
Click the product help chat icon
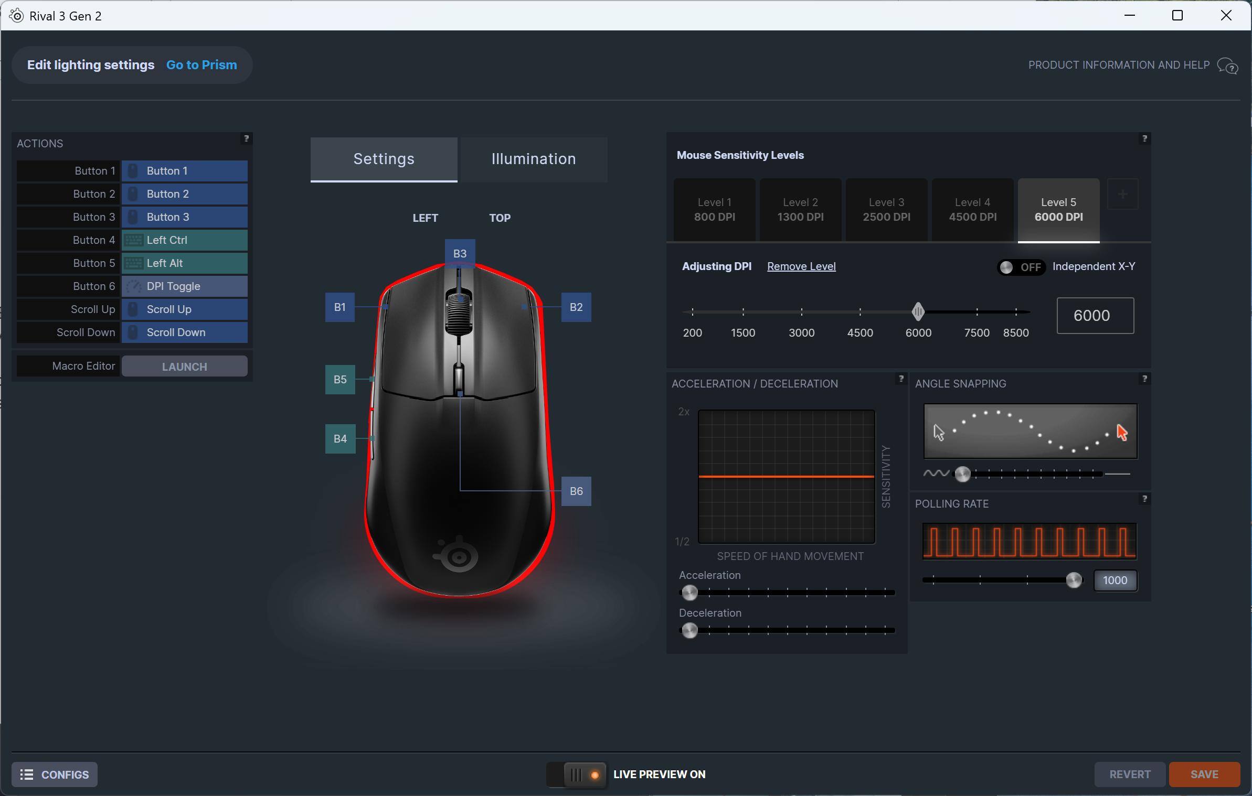coord(1227,66)
